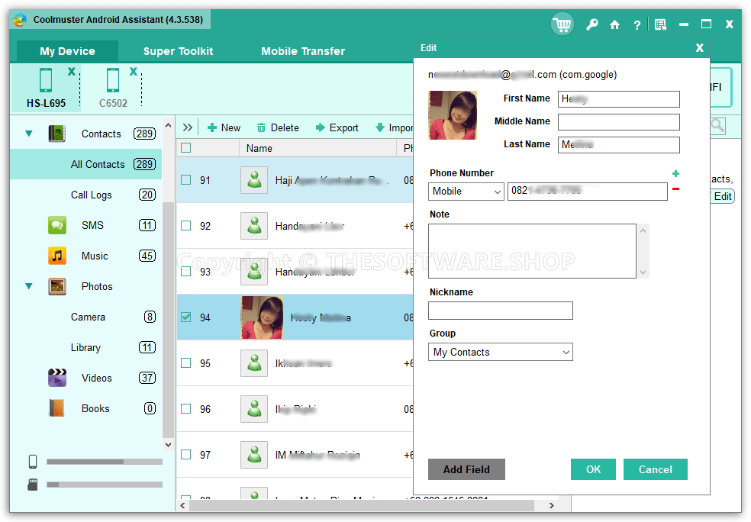
Task: Click contact photo in Edit dialog
Action: 453,115
